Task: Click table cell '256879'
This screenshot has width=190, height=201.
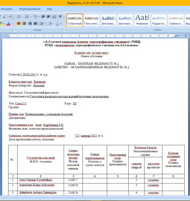Action: 73,193
